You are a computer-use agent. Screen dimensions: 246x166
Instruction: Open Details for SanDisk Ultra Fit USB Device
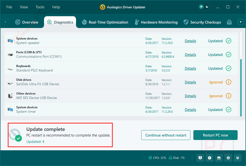[190, 82]
